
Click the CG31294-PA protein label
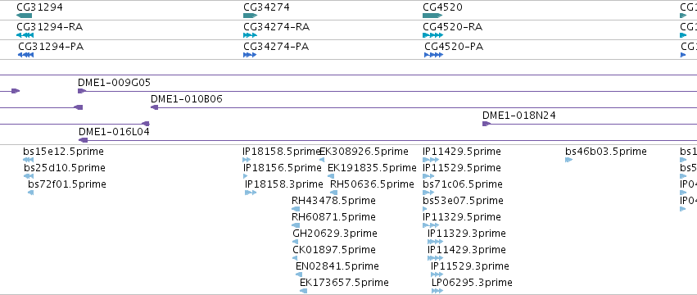pos(51,47)
